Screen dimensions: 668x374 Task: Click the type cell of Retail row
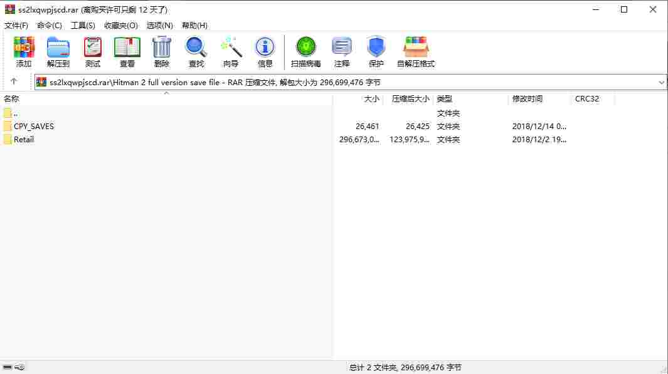(448, 140)
